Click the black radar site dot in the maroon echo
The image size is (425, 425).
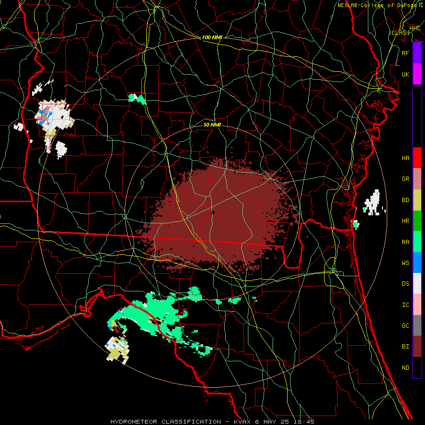pos(212,213)
